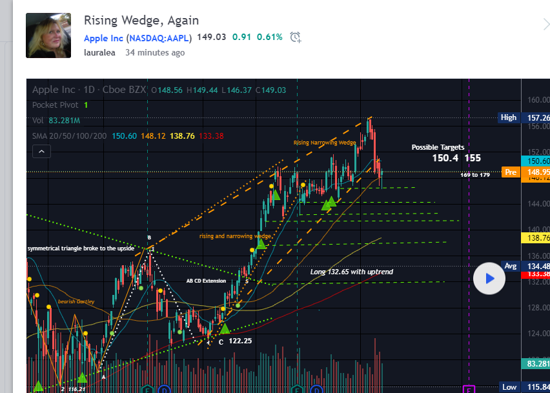Select the SMA 20/50/100/200 indicator legend
The width and height of the screenshot is (550, 393).
pos(70,136)
